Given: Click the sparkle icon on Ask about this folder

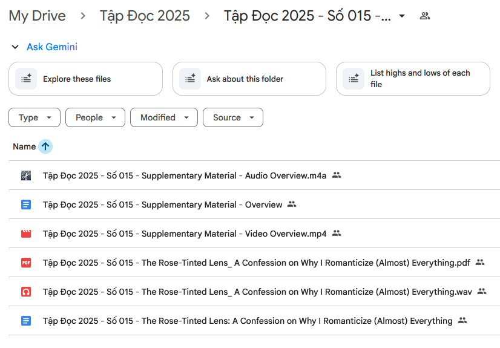Looking at the screenshot, I should tap(190, 79).
